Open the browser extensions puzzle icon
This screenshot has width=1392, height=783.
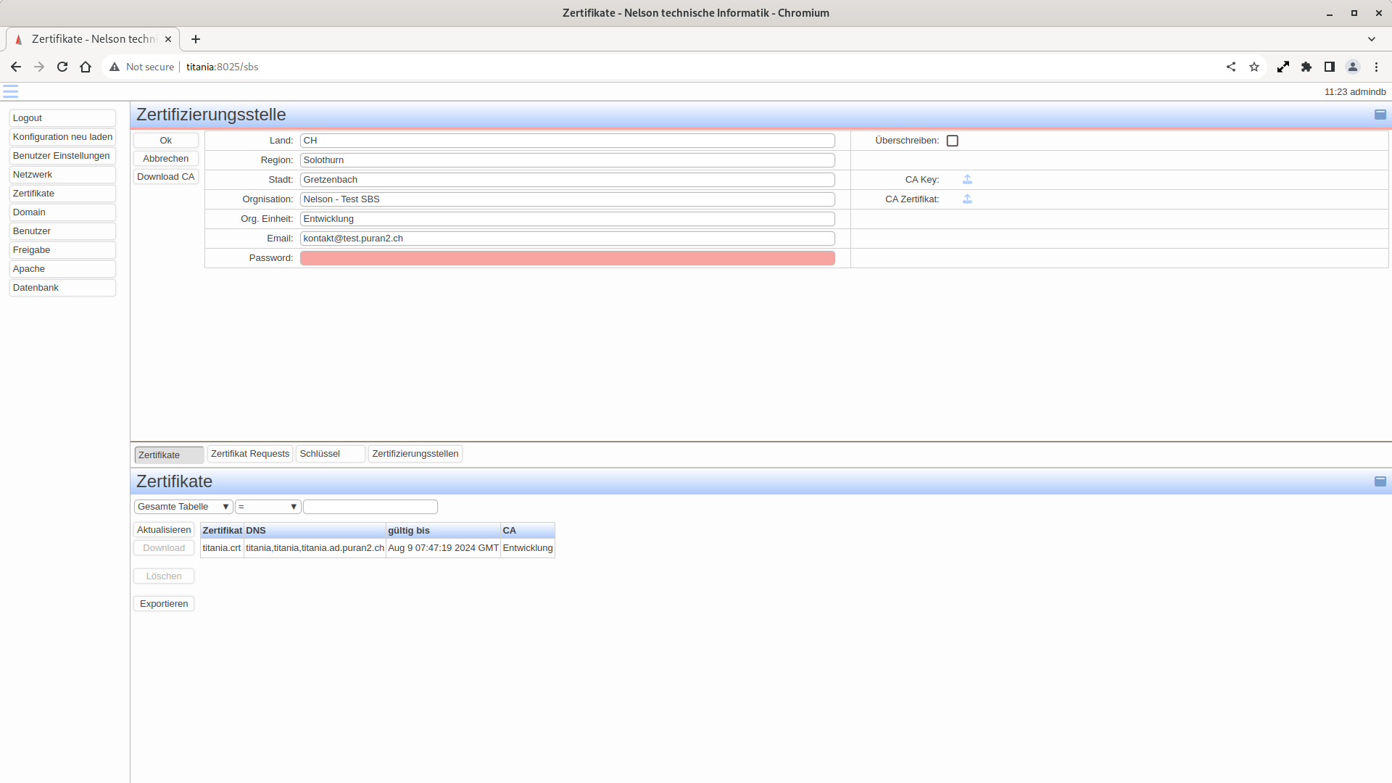(1306, 67)
